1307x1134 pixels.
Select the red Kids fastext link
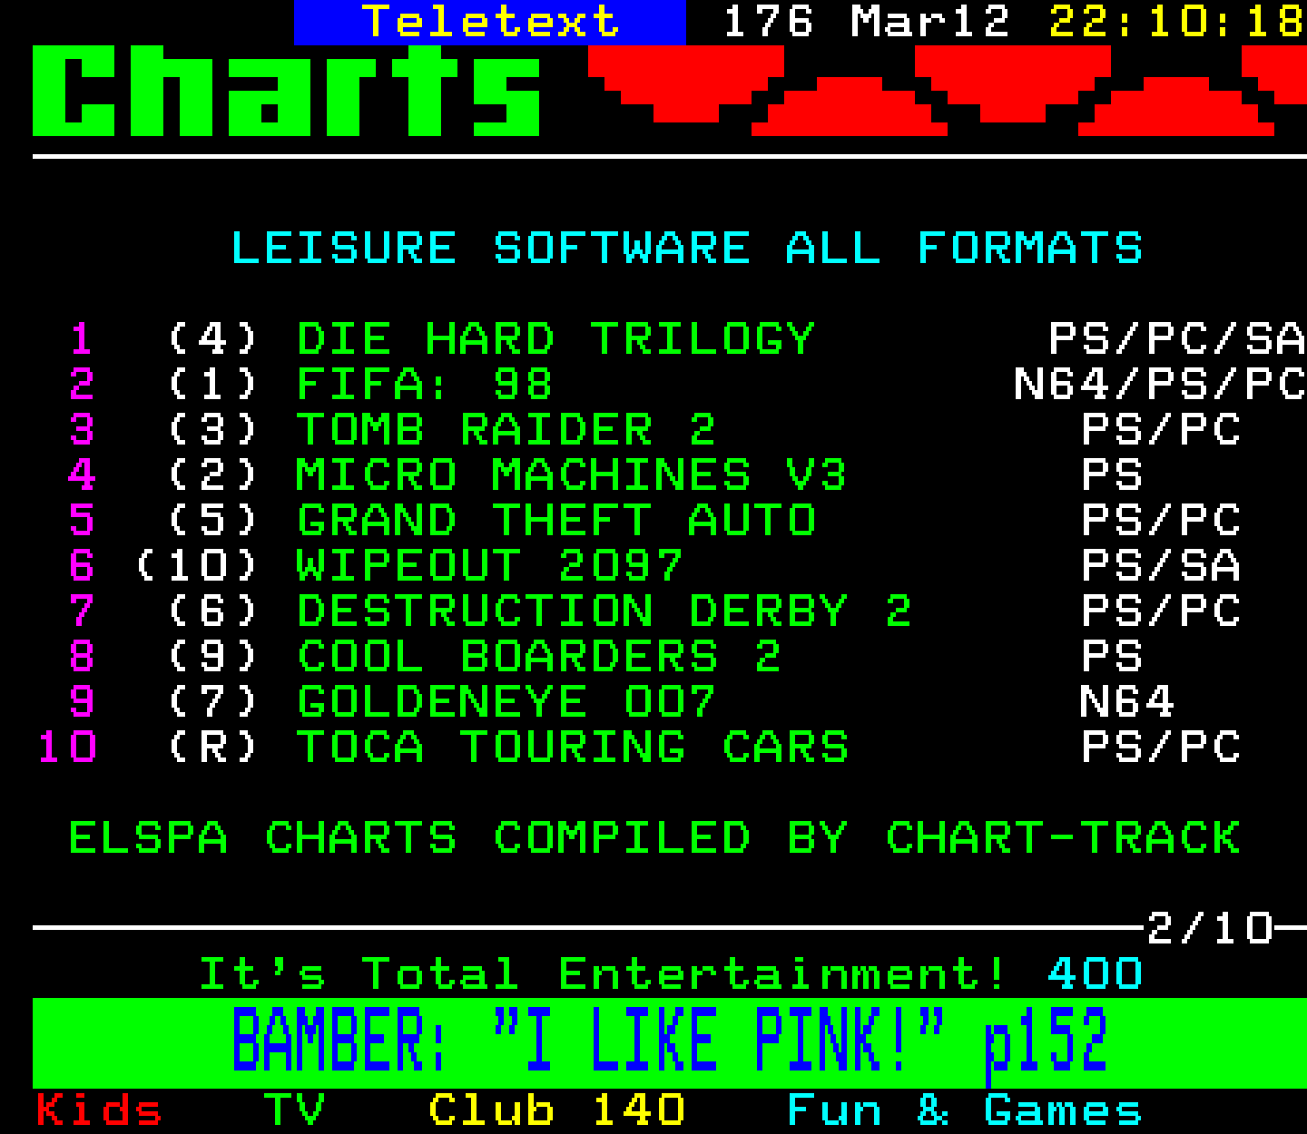point(99,1110)
